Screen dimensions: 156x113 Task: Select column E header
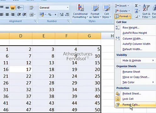[x=44, y=36]
